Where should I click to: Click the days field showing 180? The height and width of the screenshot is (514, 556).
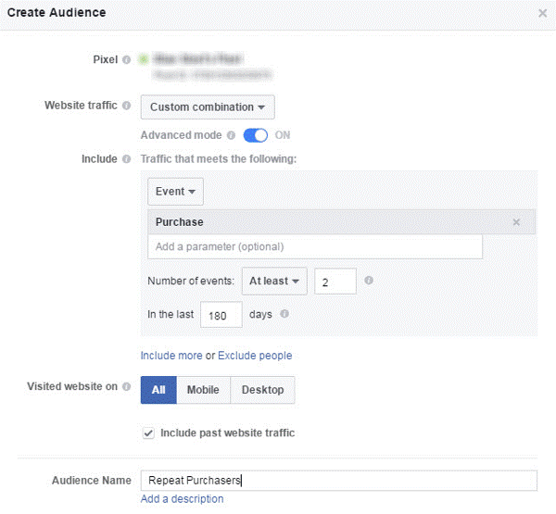click(x=221, y=315)
